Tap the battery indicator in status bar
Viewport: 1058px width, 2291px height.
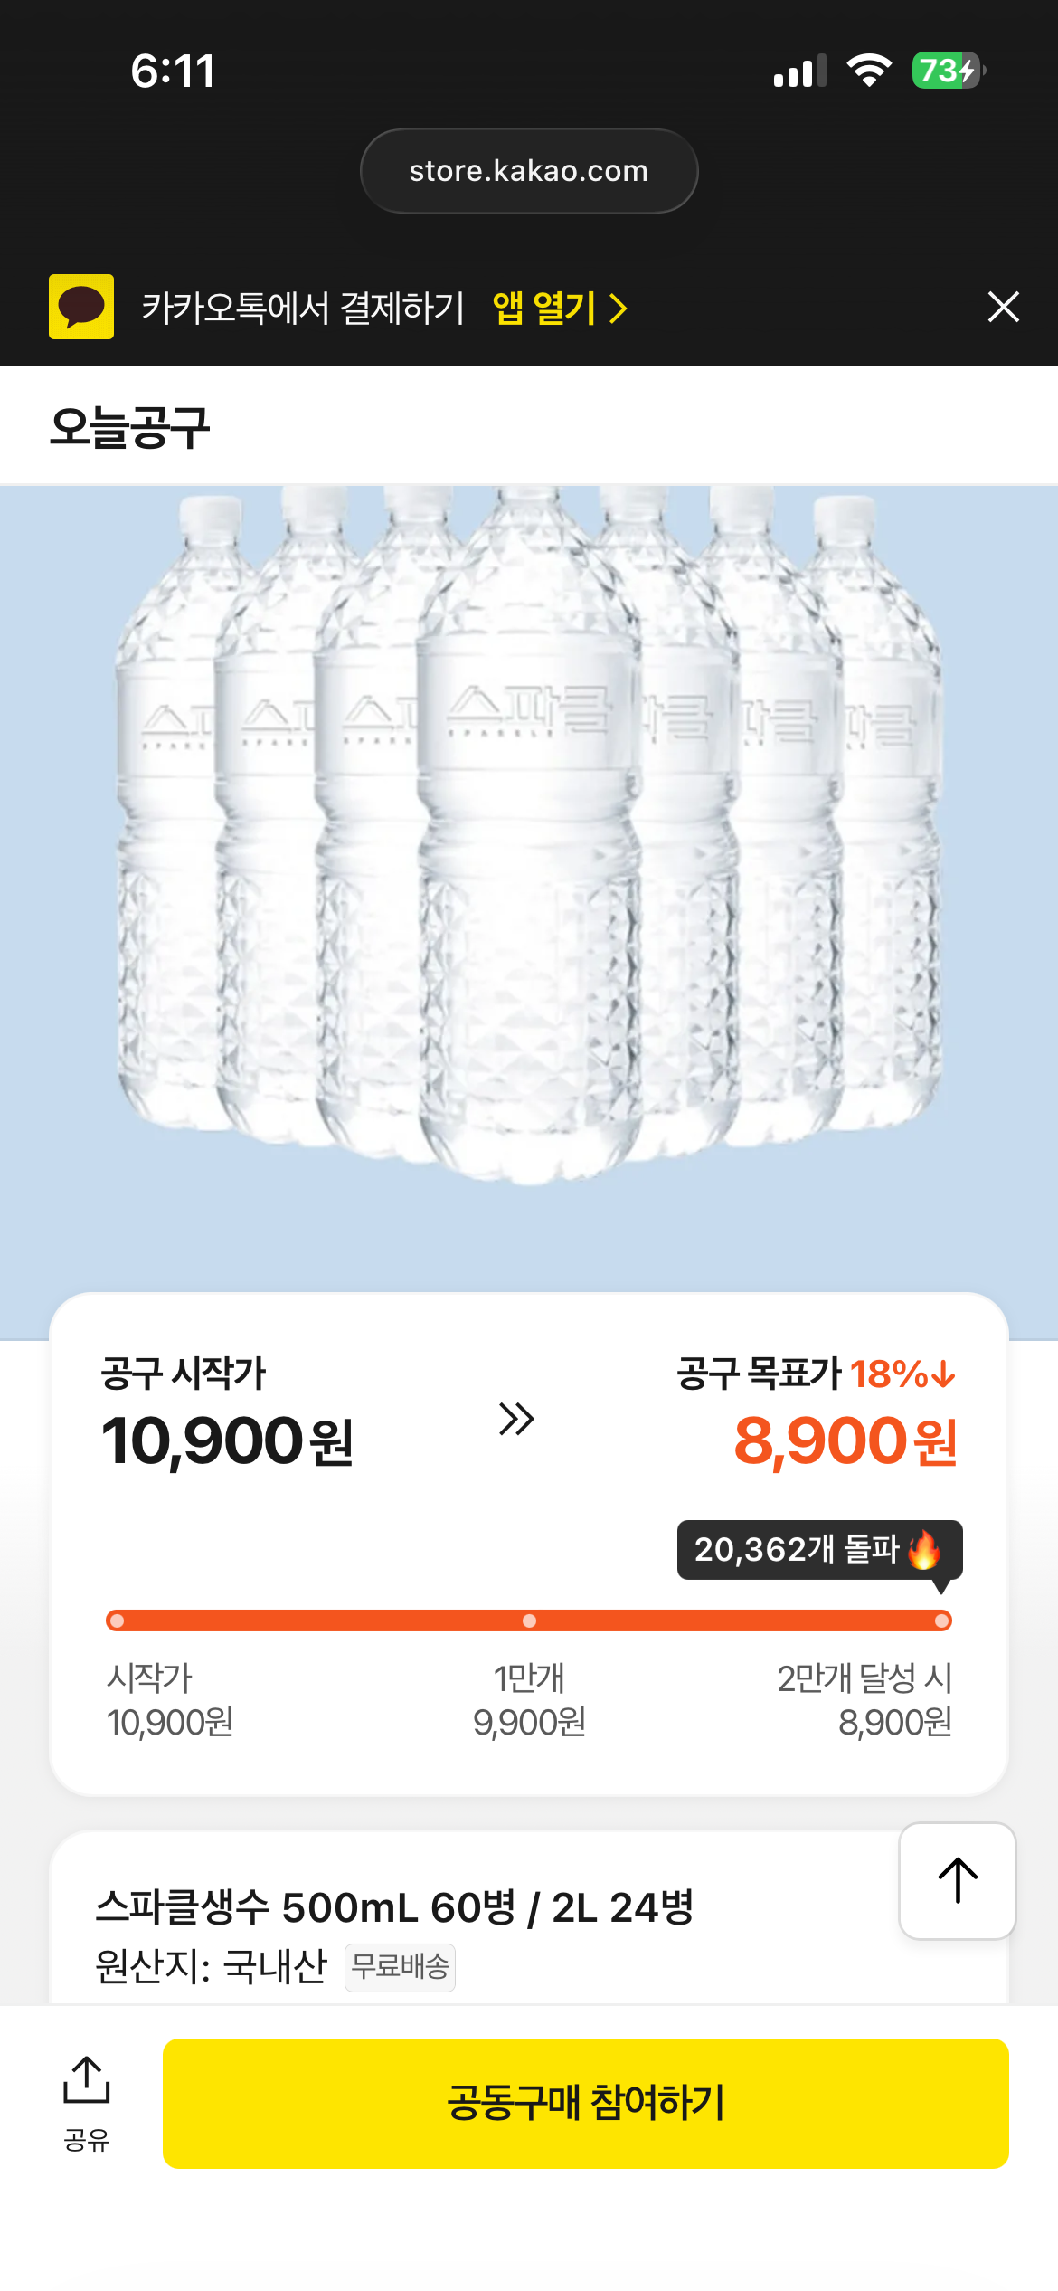[x=948, y=71]
